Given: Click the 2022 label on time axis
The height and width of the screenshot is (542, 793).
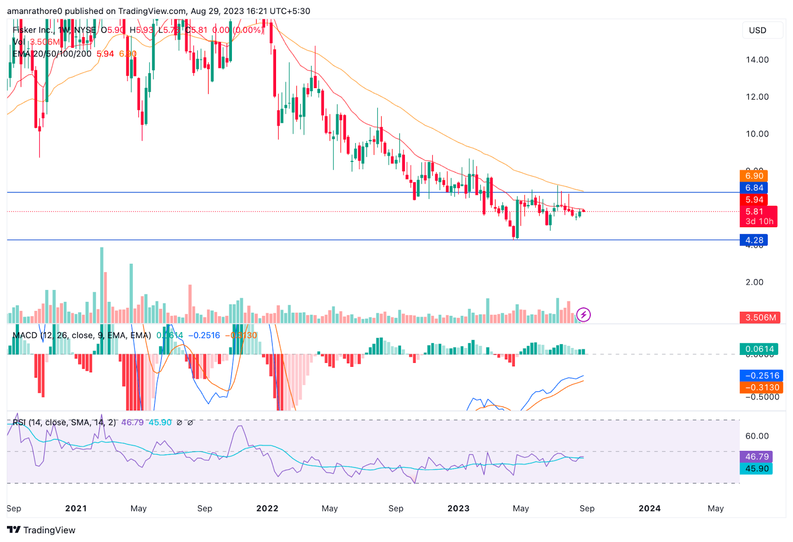Looking at the screenshot, I should pos(267,508).
